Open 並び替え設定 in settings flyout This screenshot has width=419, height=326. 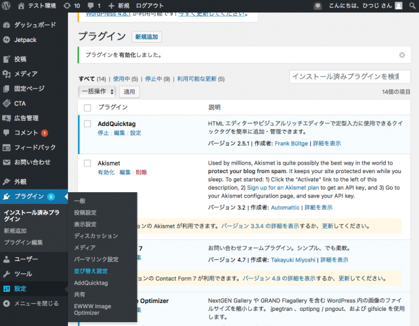91,271
